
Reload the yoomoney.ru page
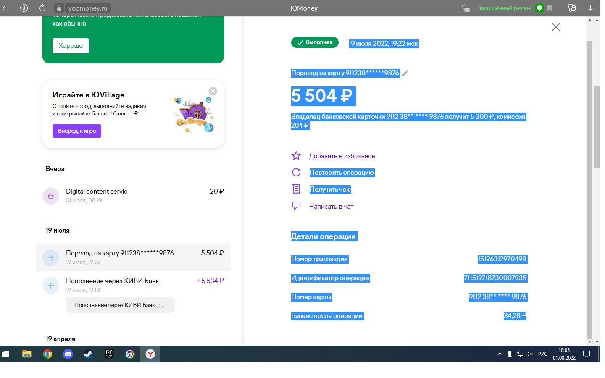42,8
